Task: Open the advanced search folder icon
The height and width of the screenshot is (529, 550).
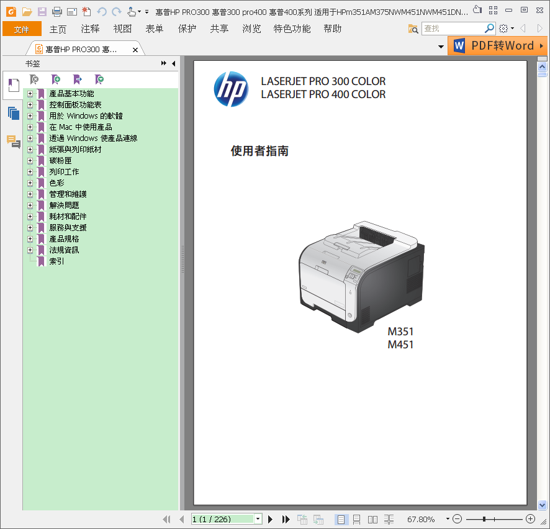Action: click(x=413, y=29)
